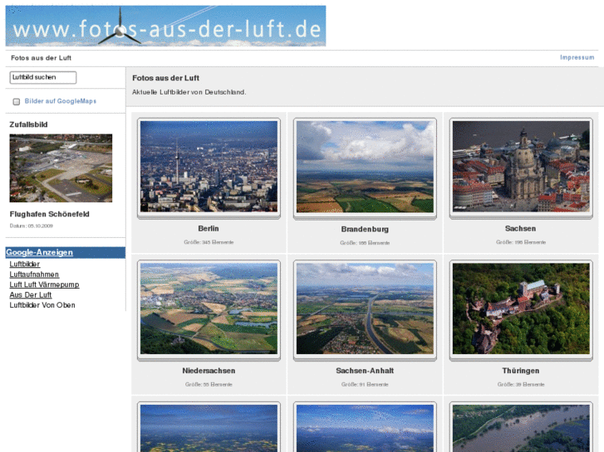Click the Niedersachsen size 55 Elemente text
The height and width of the screenshot is (452, 604).
[x=209, y=384]
